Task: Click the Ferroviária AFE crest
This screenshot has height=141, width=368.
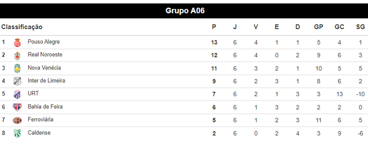Action: coord(17,120)
